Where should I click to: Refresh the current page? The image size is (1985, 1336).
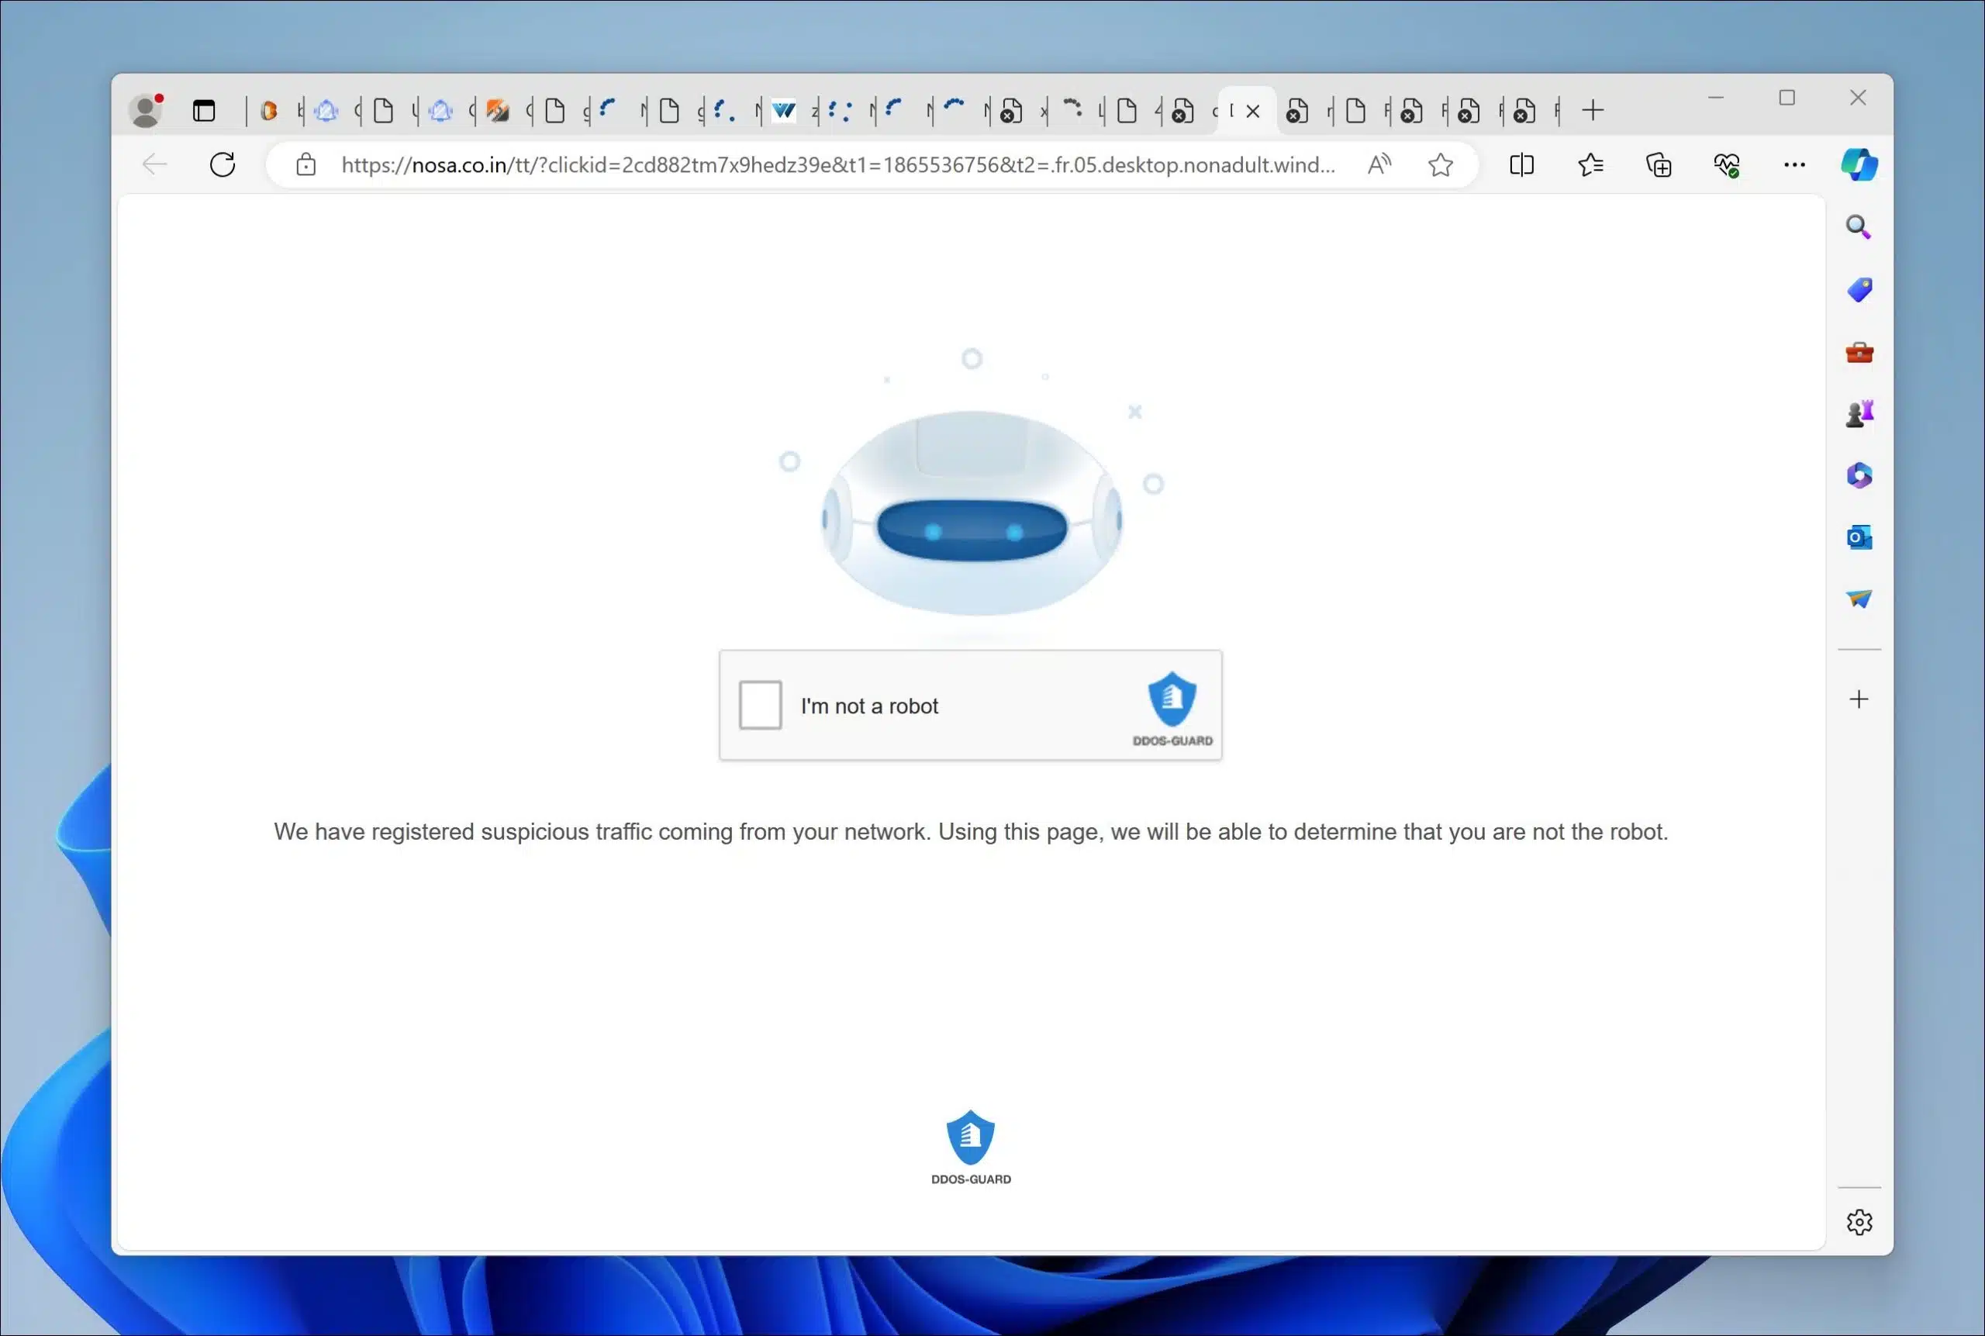223,164
